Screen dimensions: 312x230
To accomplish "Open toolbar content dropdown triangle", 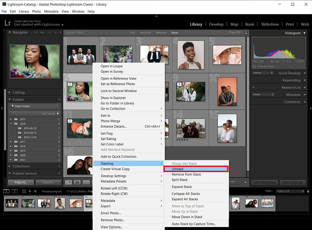I will 246,183.
